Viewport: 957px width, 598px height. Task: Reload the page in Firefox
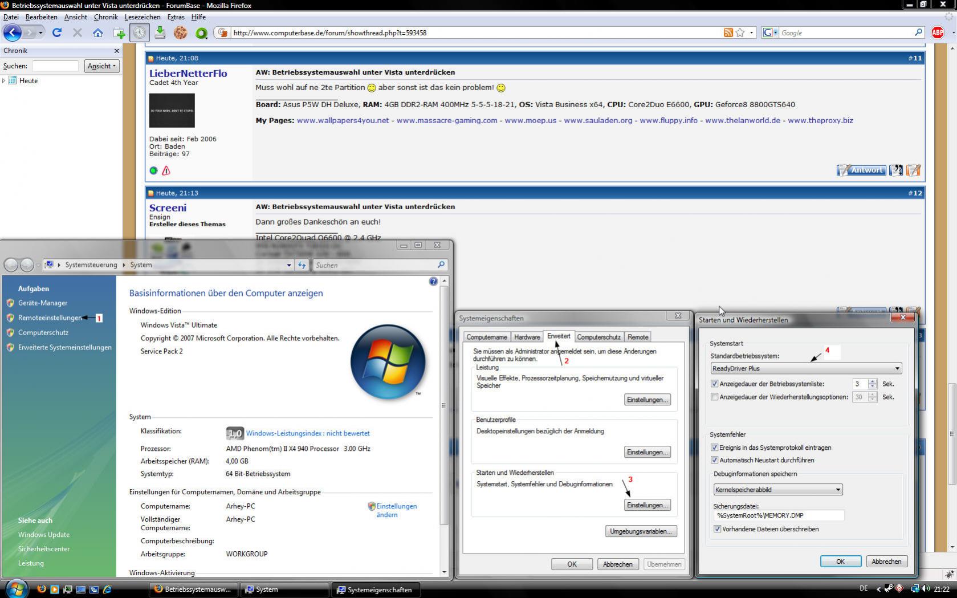56,32
